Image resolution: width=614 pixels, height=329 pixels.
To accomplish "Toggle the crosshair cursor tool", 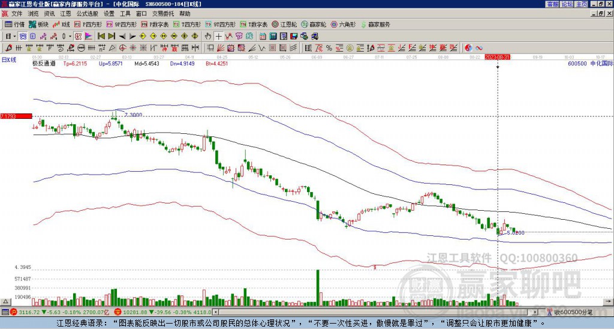I will coord(218,37).
